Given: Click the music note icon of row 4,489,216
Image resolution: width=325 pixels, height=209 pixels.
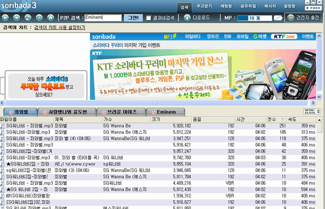Looking at the screenshot, I should pyautogui.click(x=2, y=183).
